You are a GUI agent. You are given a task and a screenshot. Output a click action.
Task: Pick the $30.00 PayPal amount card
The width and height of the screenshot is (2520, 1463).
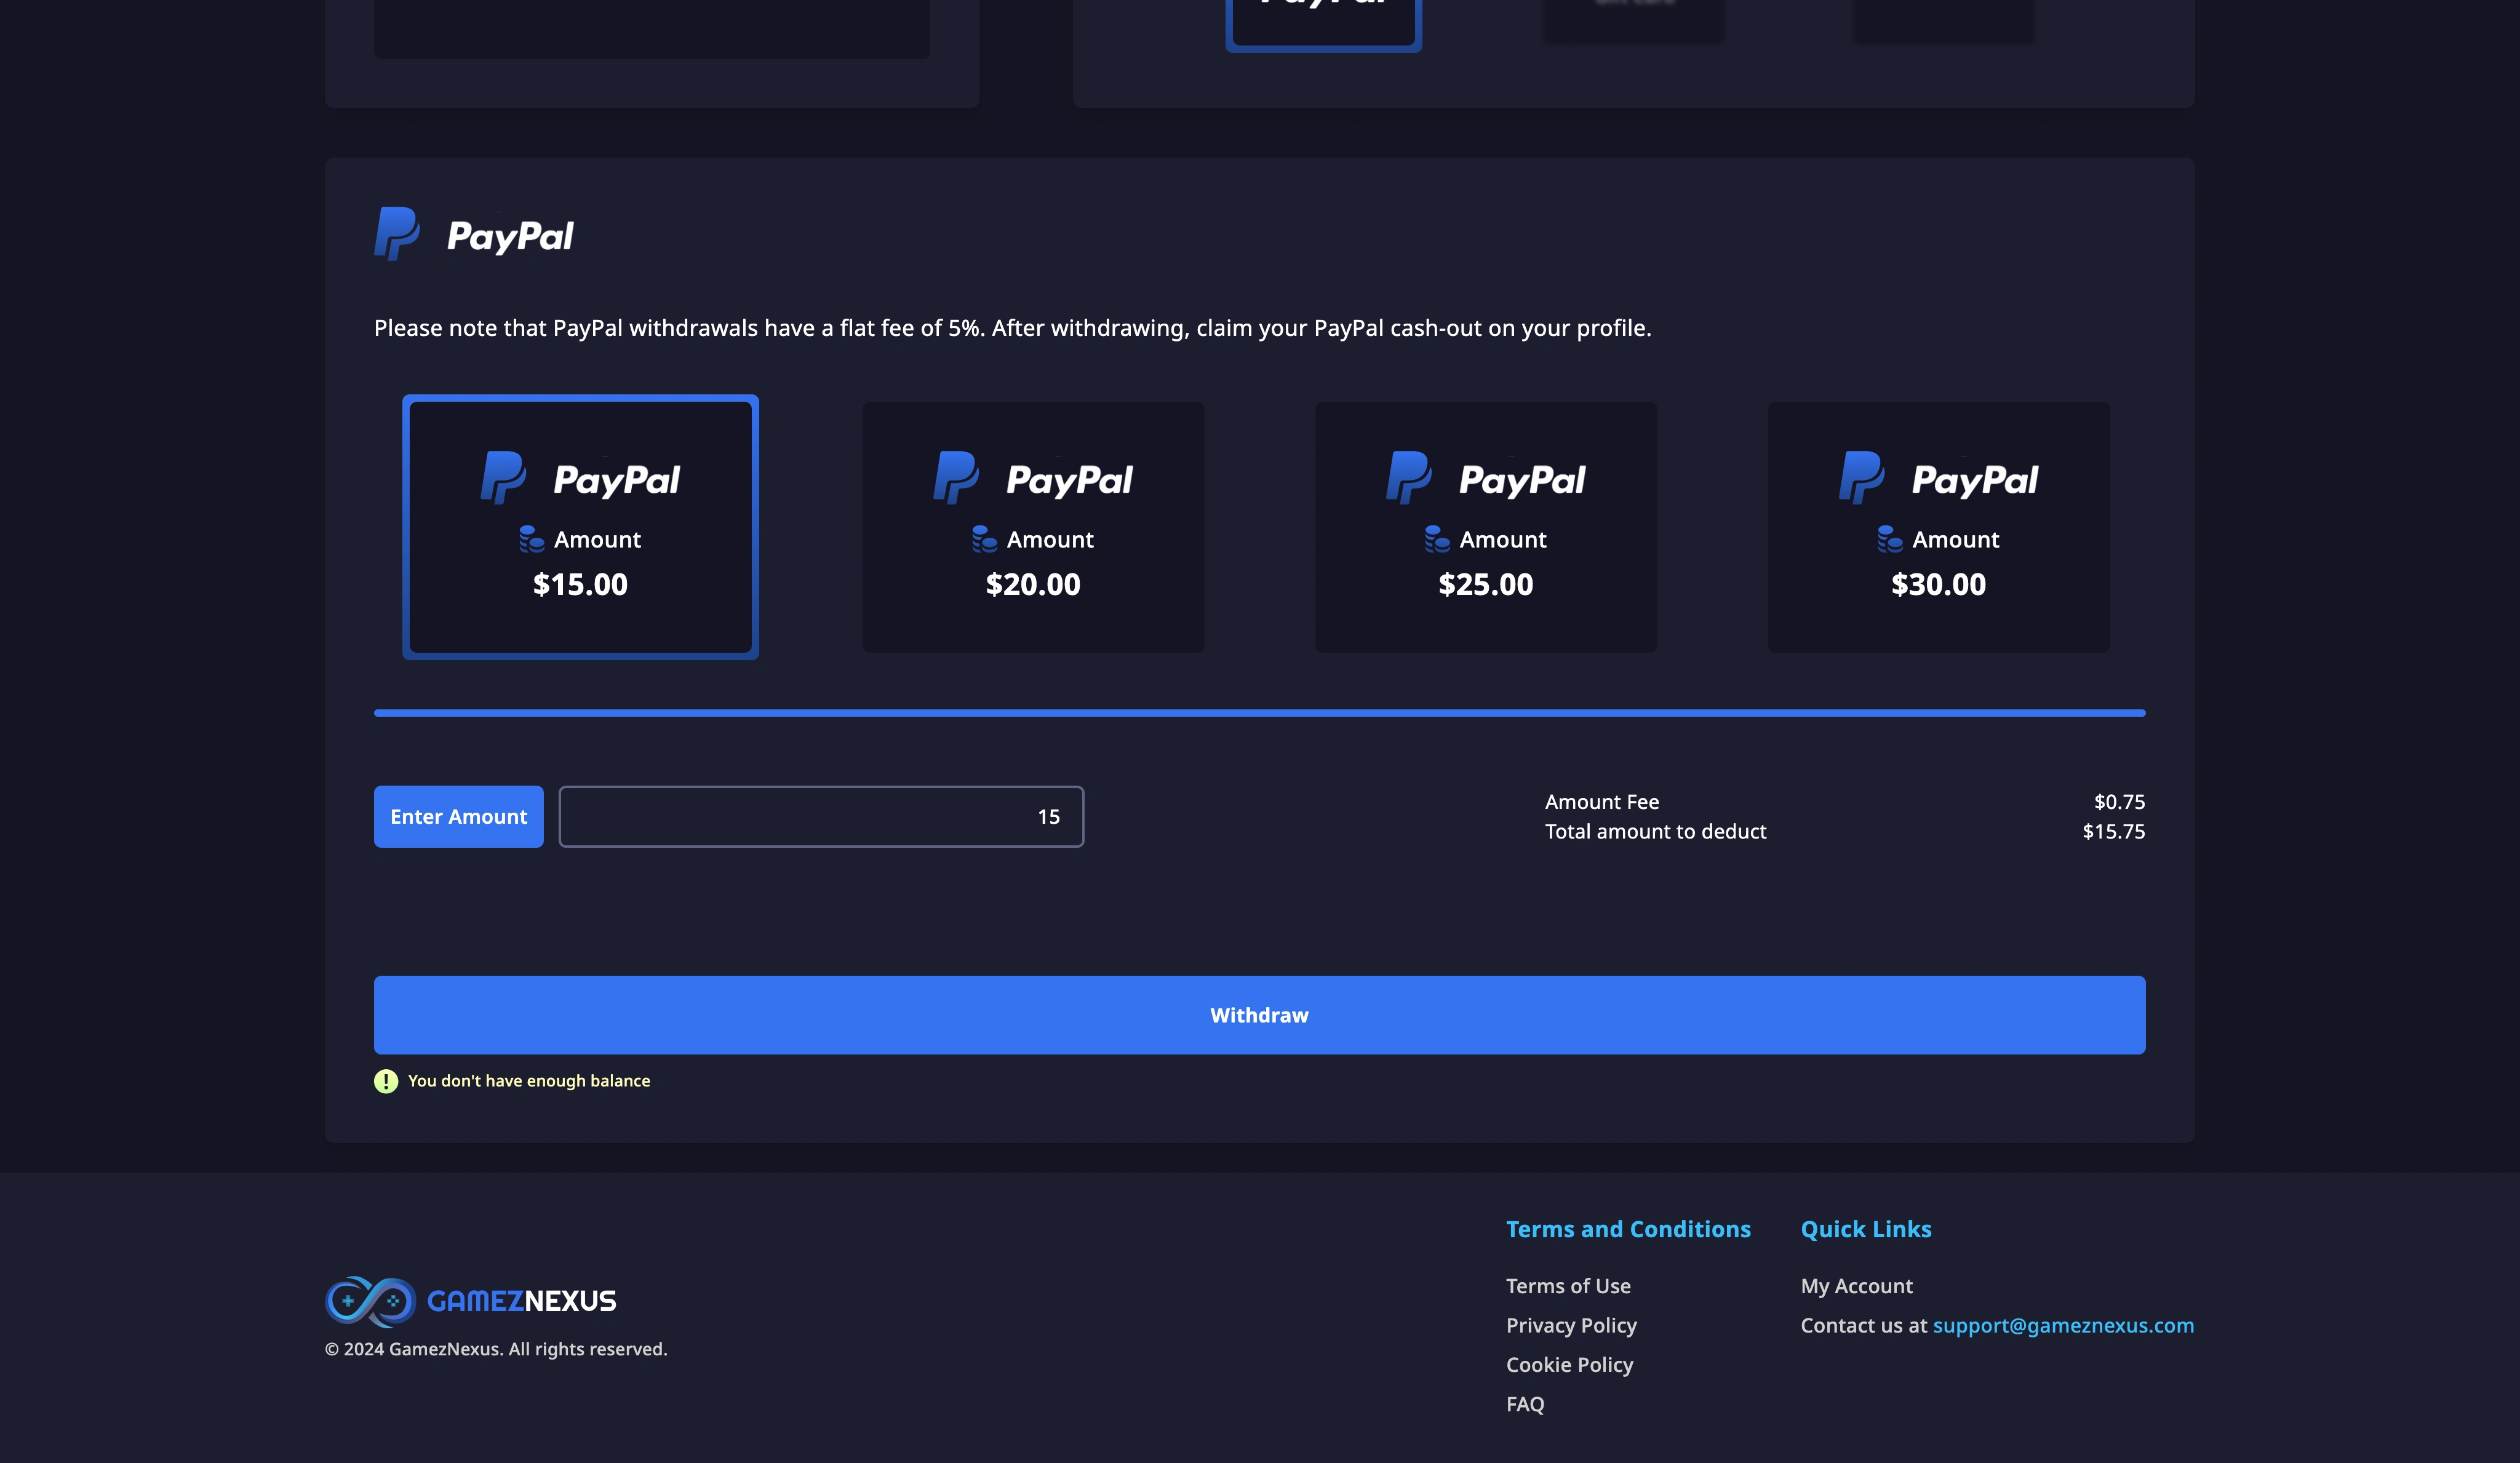pos(1938,527)
